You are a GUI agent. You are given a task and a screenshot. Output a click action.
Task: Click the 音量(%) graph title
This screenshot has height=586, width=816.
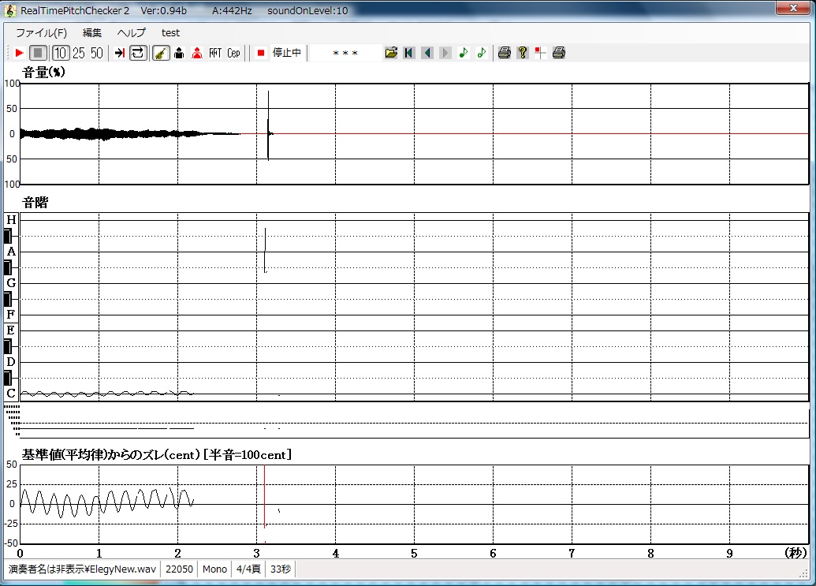pos(43,73)
